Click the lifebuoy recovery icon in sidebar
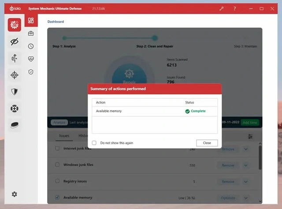 [x=15, y=108]
